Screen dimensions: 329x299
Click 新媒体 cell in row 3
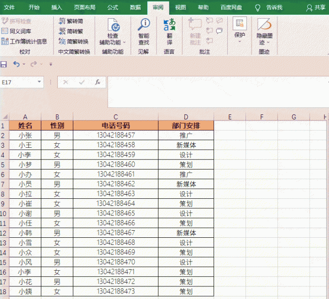[x=186, y=145]
